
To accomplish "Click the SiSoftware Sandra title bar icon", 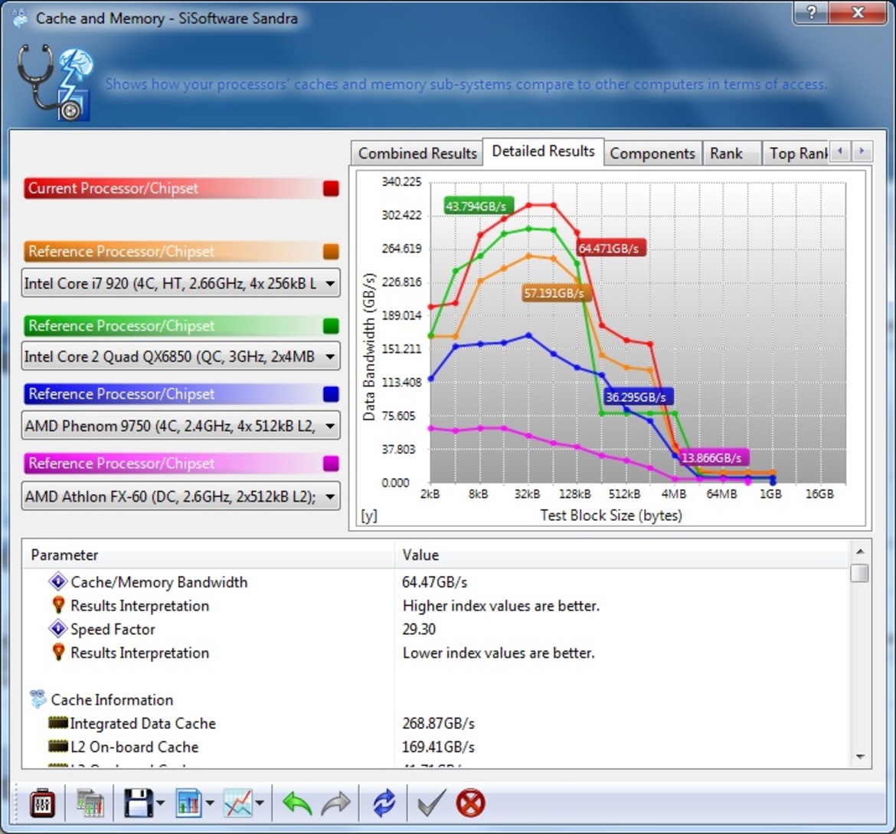I will [x=20, y=18].
